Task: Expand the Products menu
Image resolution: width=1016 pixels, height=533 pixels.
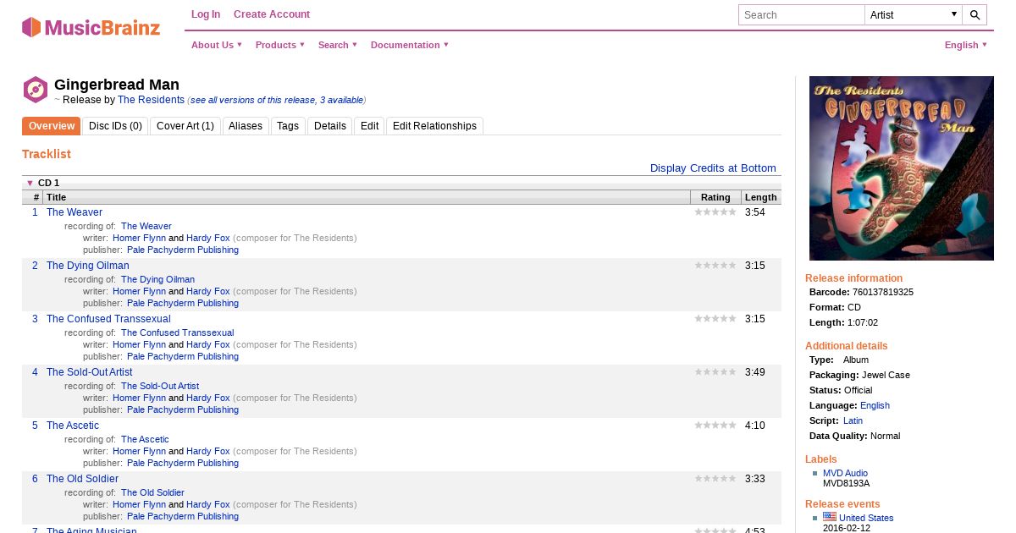Action: [x=280, y=45]
